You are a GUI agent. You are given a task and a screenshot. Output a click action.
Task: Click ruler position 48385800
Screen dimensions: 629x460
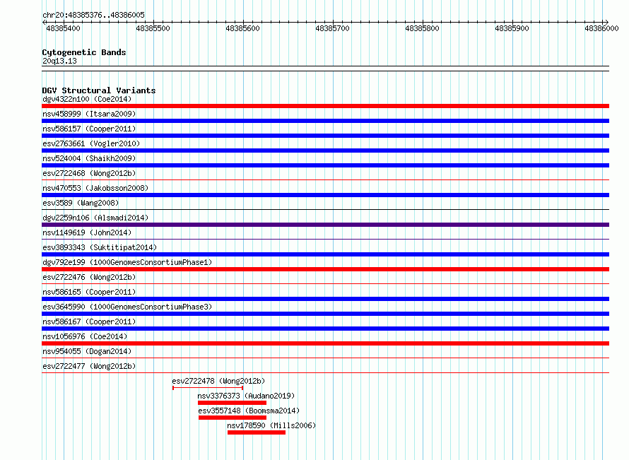tap(422, 28)
